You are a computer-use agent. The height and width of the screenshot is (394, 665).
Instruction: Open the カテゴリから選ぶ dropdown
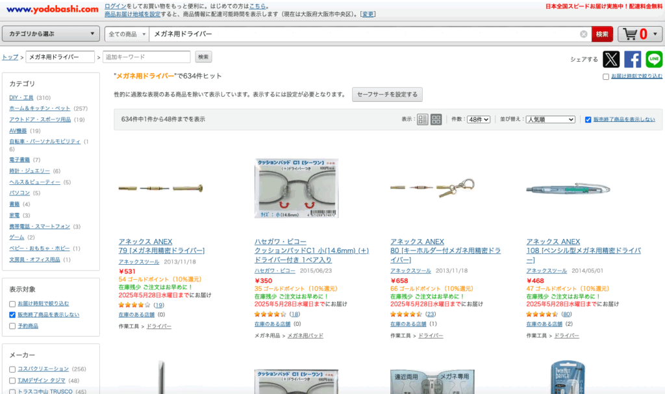click(x=51, y=34)
